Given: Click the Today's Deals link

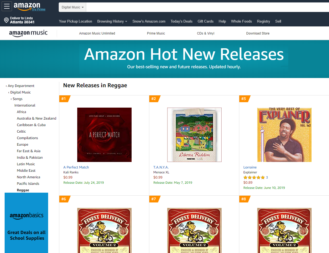Looking at the screenshot, I should coord(181,21).
